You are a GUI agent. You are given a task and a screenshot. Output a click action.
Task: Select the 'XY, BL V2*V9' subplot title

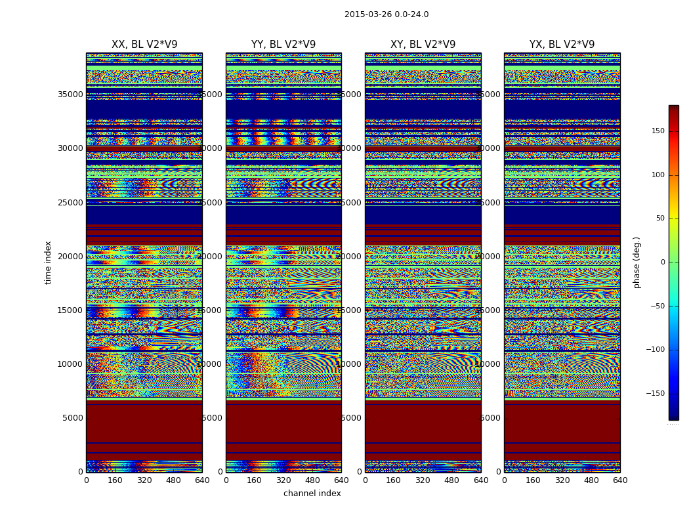coord(423,45)
